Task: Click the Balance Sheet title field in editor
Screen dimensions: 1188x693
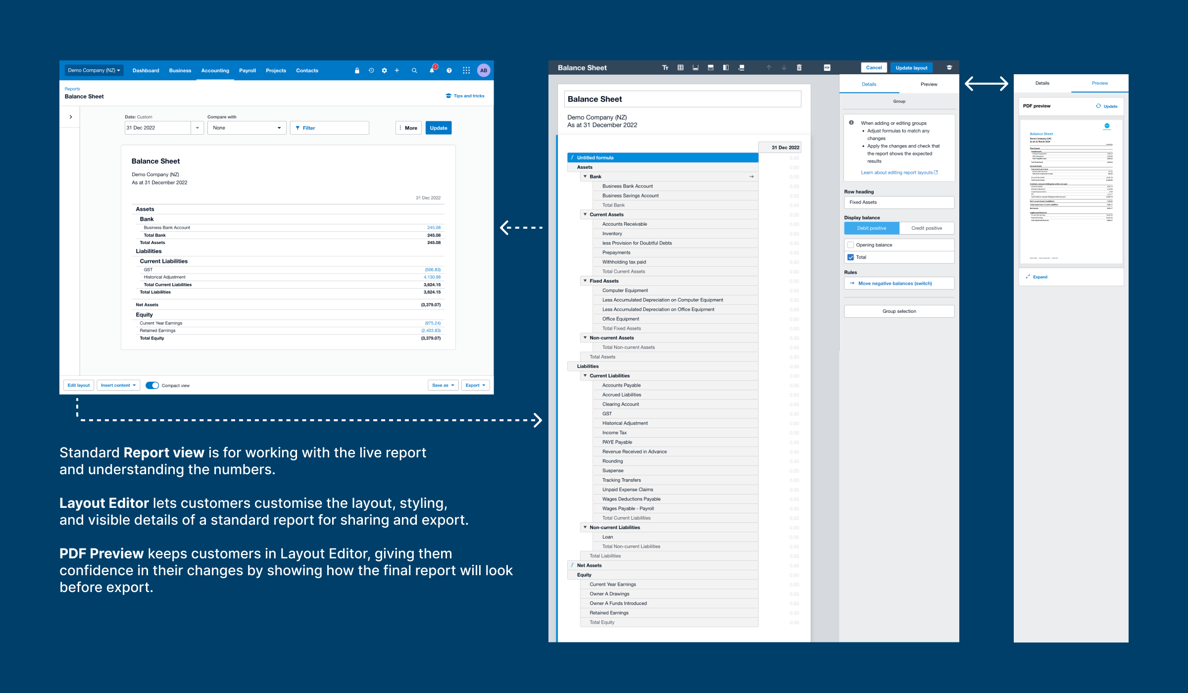Action: [x=683, y=99]
